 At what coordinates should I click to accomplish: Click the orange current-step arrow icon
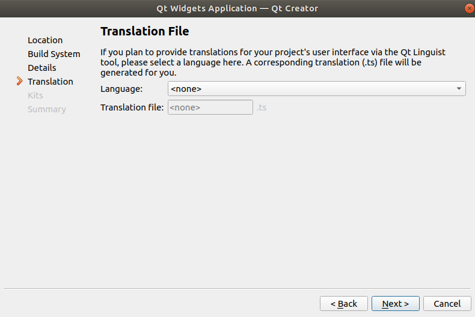(19, 81)
